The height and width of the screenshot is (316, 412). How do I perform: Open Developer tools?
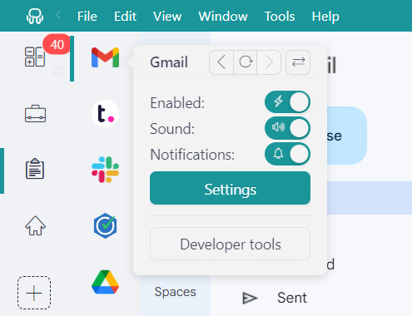pos(230,244)
